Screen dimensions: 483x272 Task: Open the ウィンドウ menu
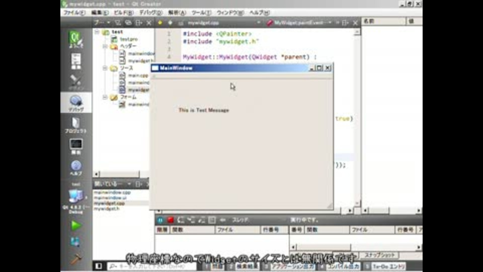(x=230, y=13)
